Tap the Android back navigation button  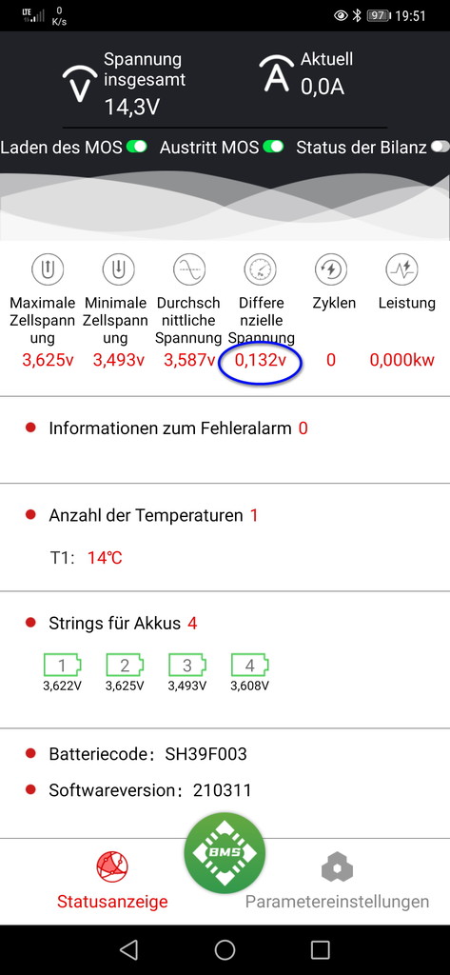pos(128,949)
